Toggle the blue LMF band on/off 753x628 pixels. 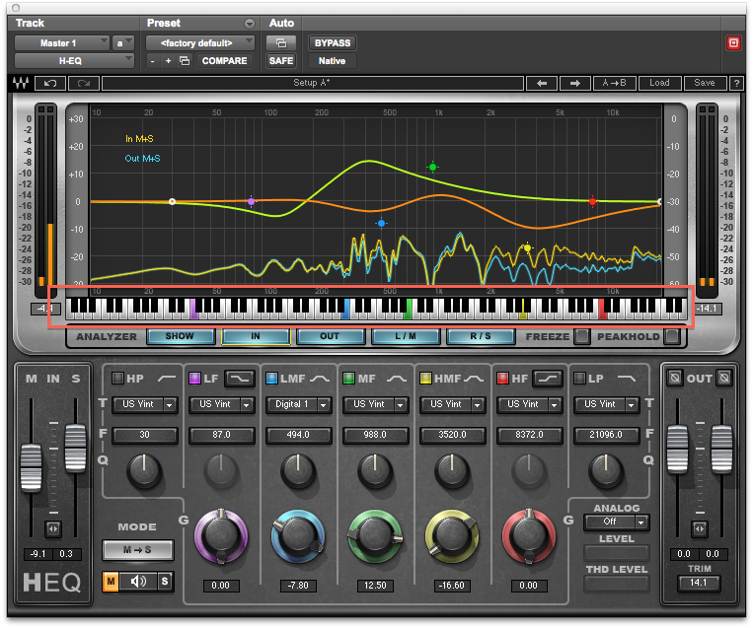click(271, 378)
